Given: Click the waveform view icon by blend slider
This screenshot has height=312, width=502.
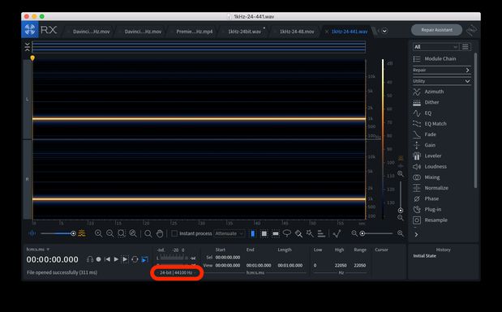Looking at the screenshot, I should coord(32,233).
